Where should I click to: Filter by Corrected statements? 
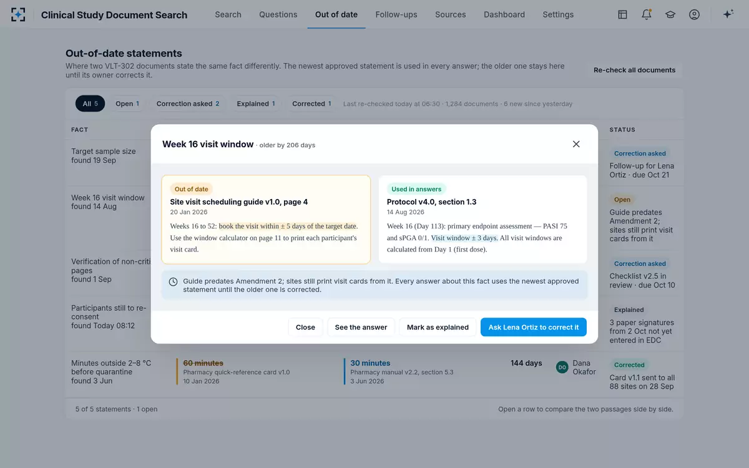311,104
